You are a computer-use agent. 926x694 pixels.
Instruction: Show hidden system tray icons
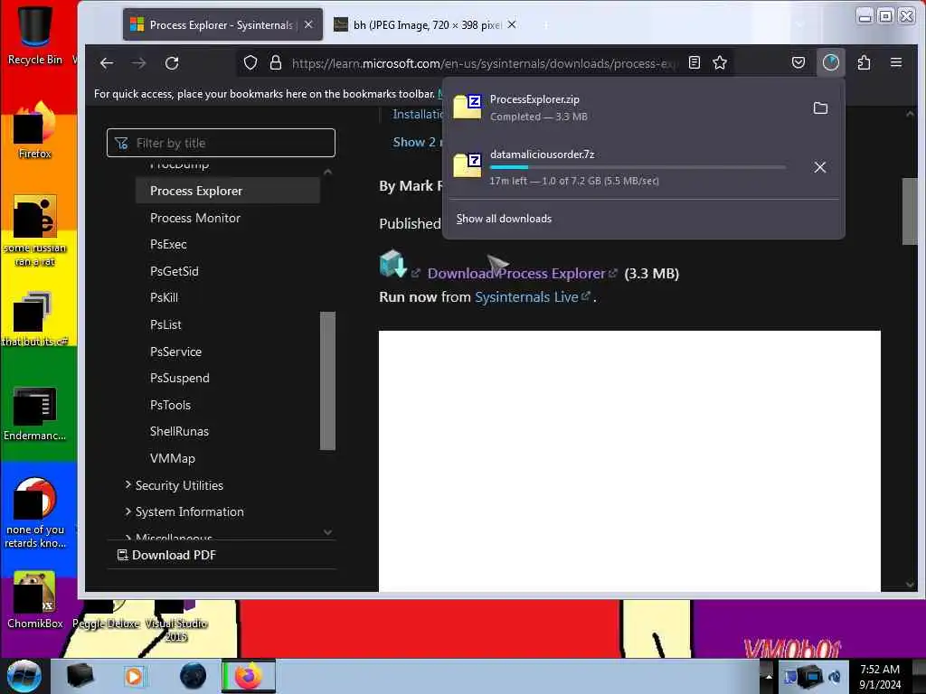click(769, 676)
